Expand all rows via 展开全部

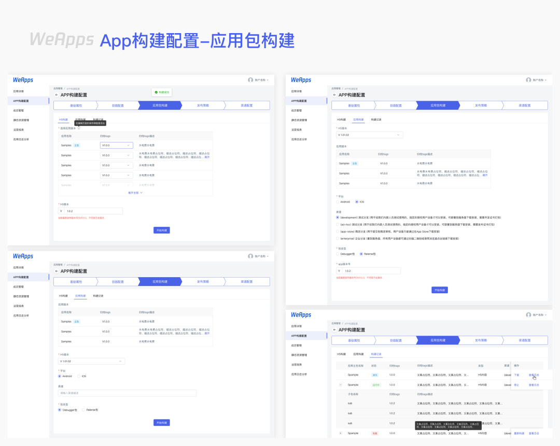(x=135, y=193)
